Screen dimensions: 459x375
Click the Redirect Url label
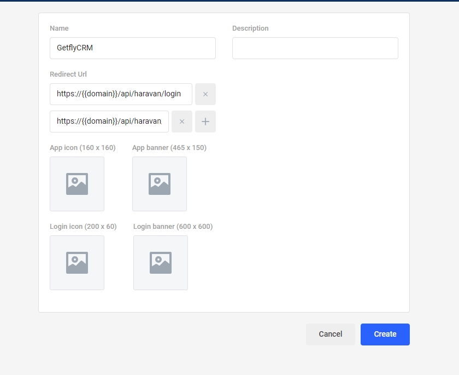click(x=68, y=74)
